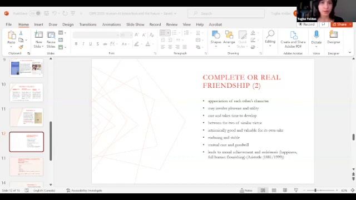This screenshot has height=200, width=356.
Task: Go to the Slide Show tab
Action: 135,24
